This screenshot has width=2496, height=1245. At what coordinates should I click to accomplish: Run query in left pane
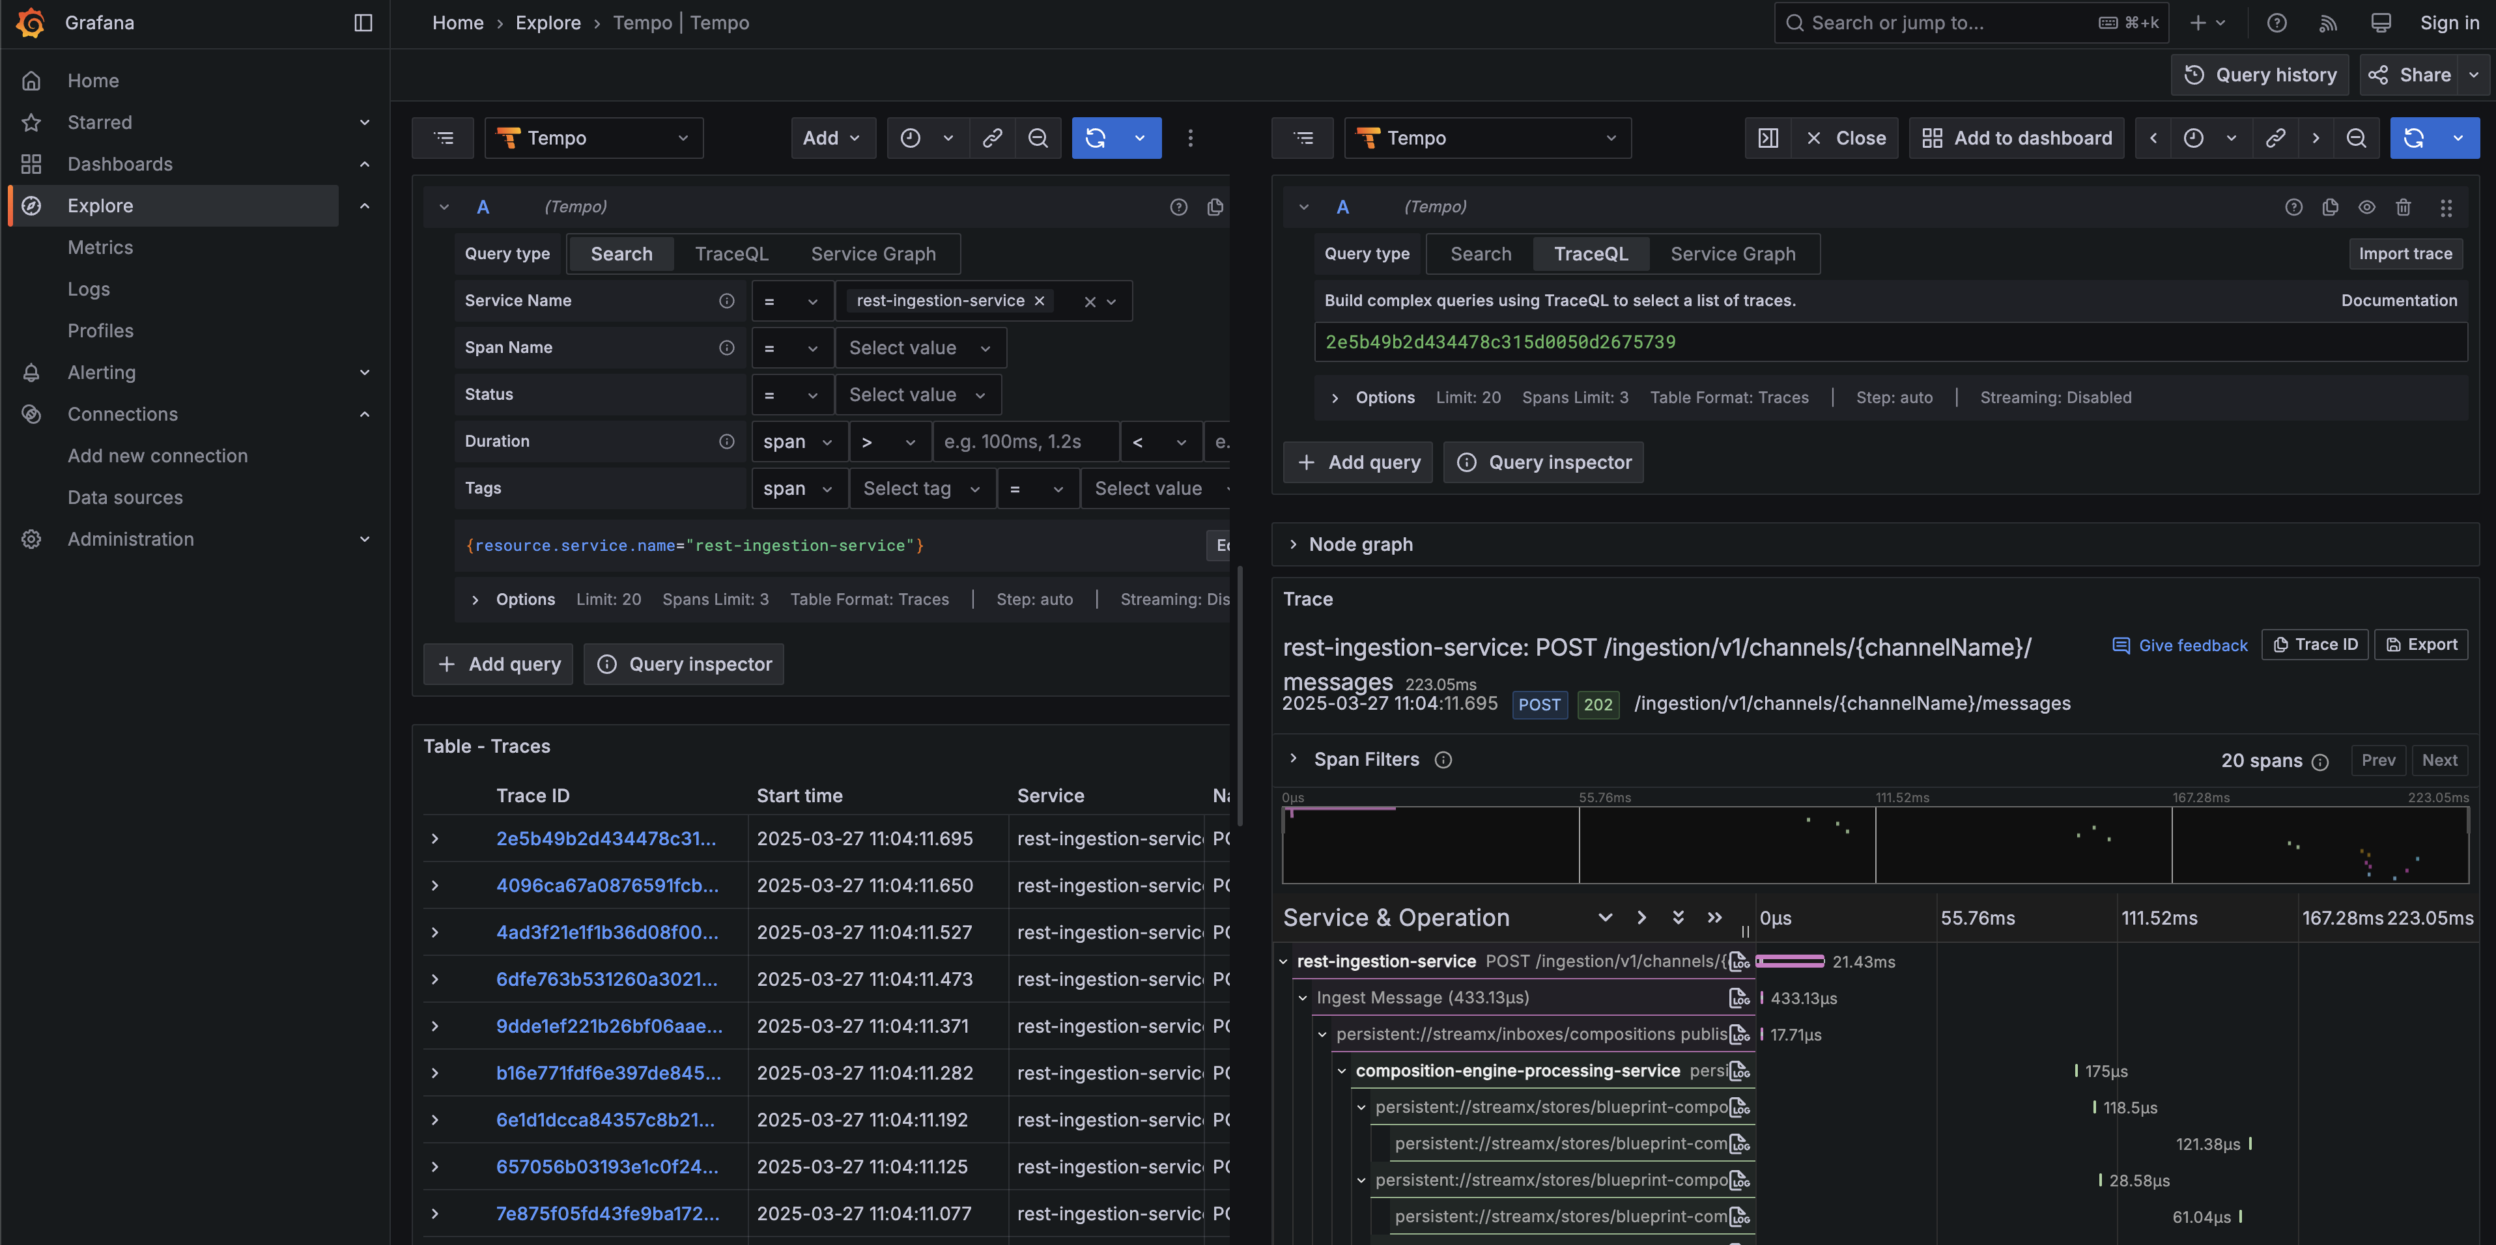(x=1096, y=139)
